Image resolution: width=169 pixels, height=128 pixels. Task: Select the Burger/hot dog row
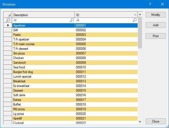(43, 72)
